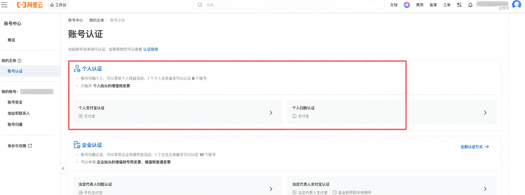The image size is (525, 195).
Task: Focus the top search input field
Action: [289, 5]
